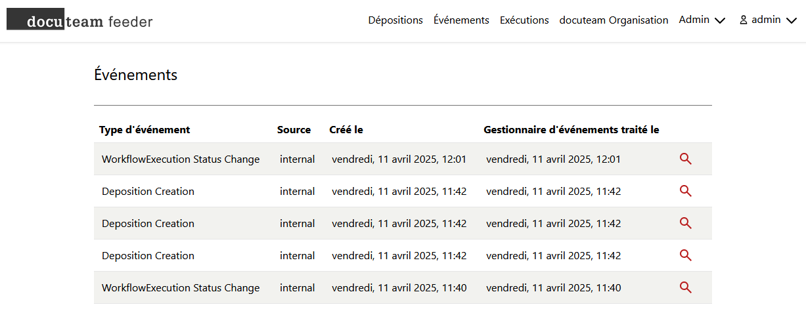Open the admin user account chevron
Image resolution: width=806 pixels, height=313 pixels.
click(x=791, y=20)
